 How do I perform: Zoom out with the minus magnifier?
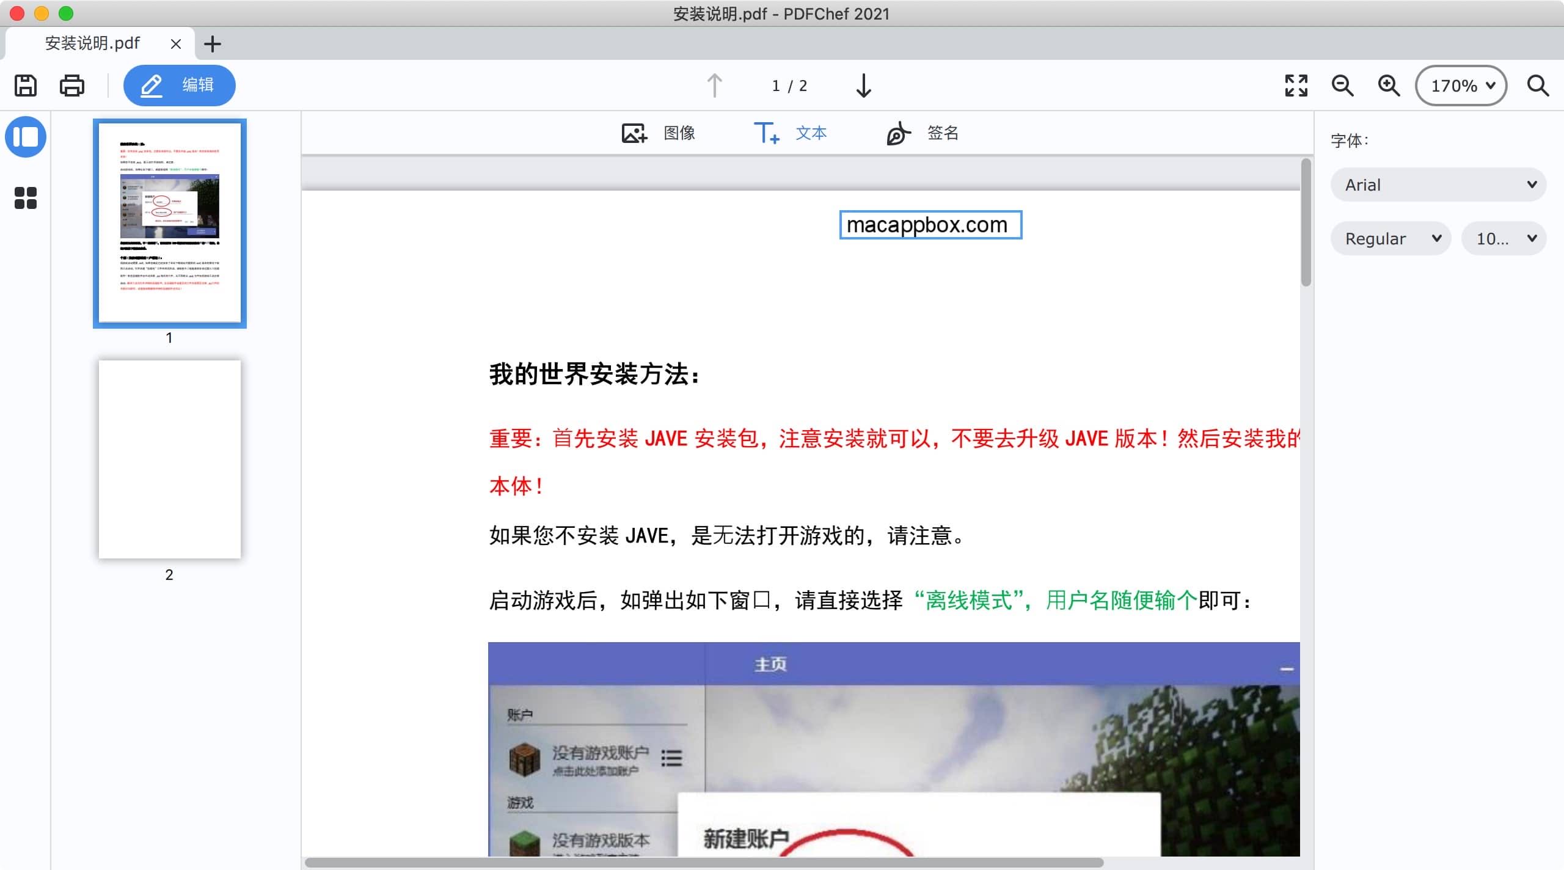point(1342,86)
